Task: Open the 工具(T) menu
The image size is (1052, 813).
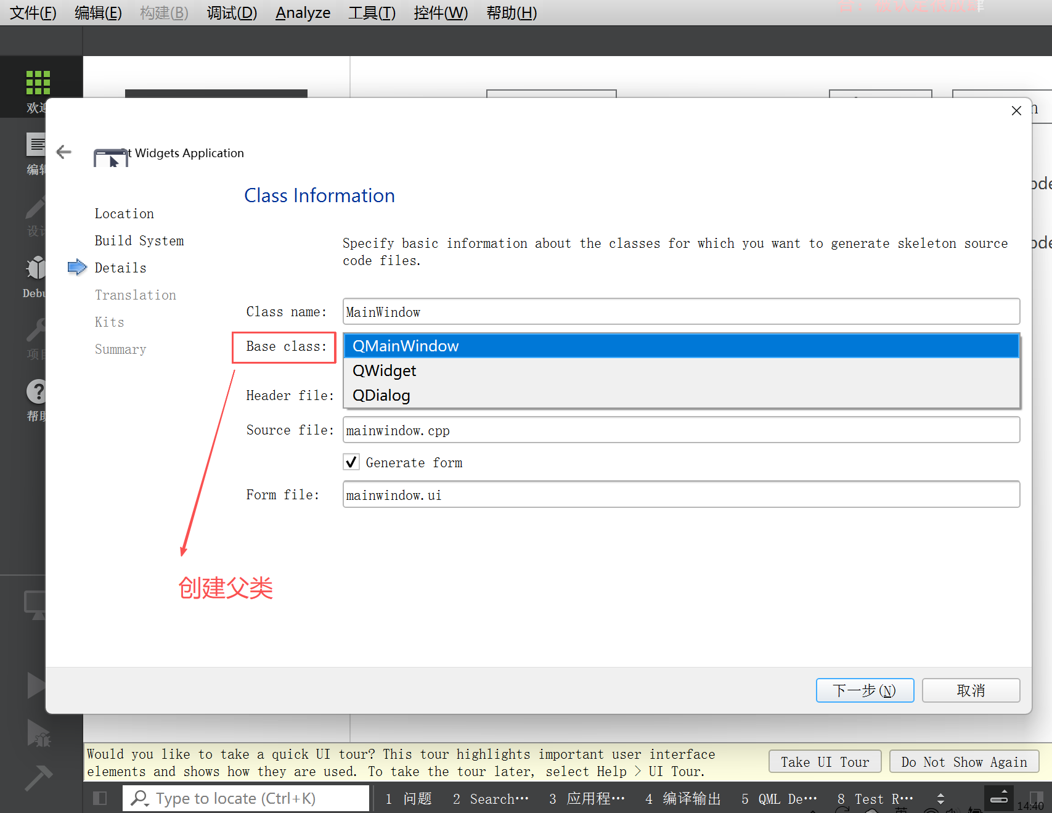Action: pos(372,12)
